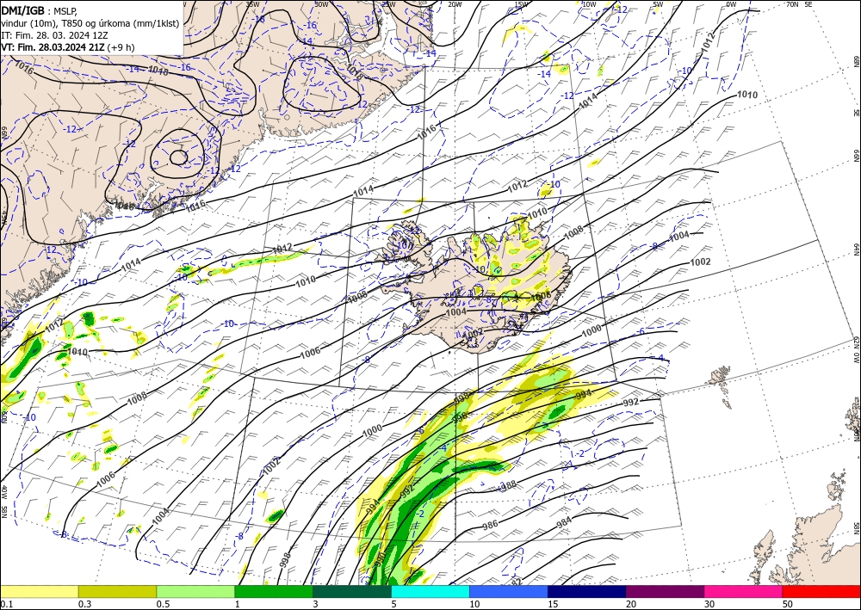
Task: Click the legend value label '50'
Action: click(787, 604)
